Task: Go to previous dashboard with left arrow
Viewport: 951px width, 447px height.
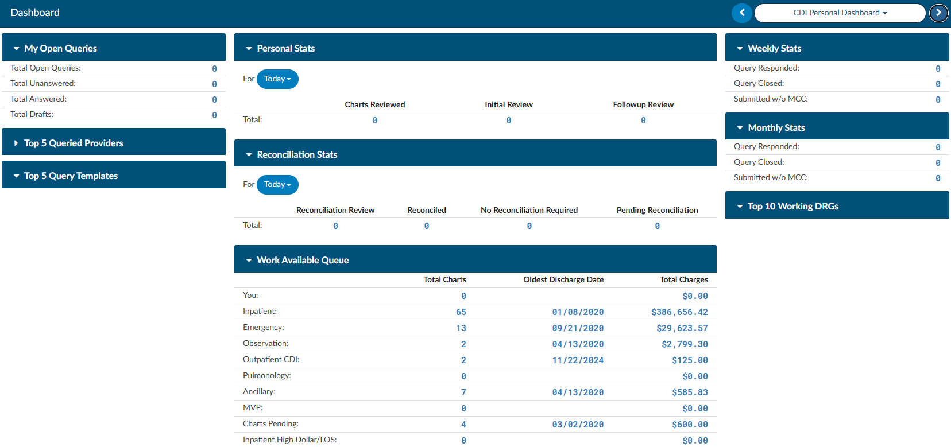Action: 742,13
